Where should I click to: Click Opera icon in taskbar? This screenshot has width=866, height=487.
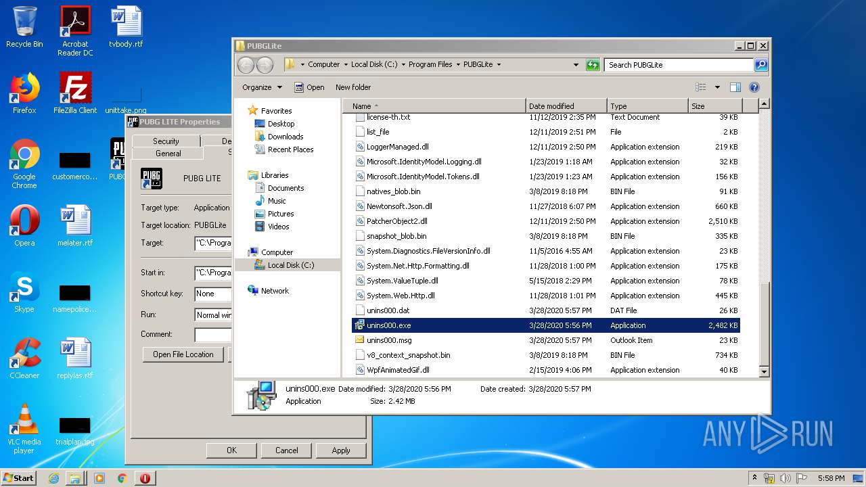(145, 478)
